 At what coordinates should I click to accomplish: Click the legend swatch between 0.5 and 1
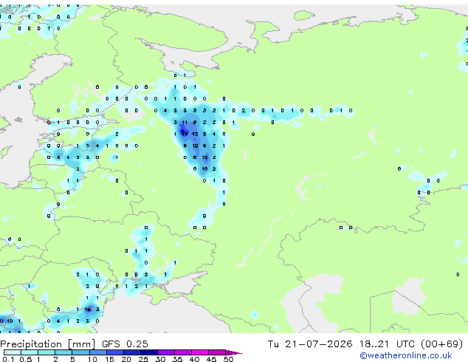pos(30,352)
